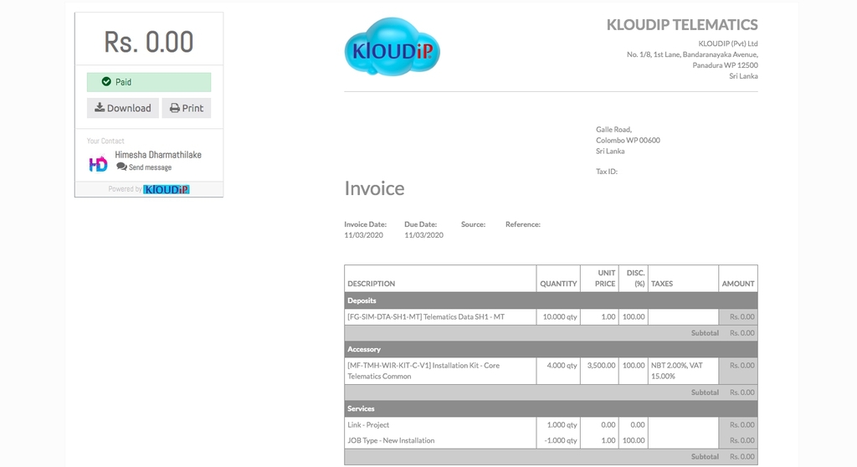Click the Deposits section row
Image resolution: width=857 pixels, height=467 pixels.
coord(551,300)
